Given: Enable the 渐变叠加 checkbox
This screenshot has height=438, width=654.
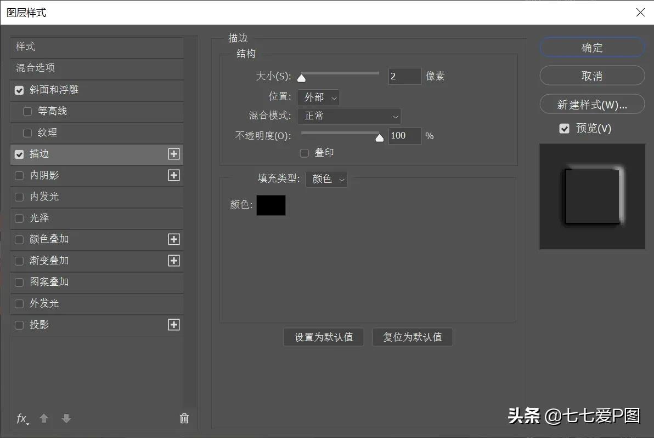Looking at the screenshot, I should pyautogui.click(x=19, y=261).
